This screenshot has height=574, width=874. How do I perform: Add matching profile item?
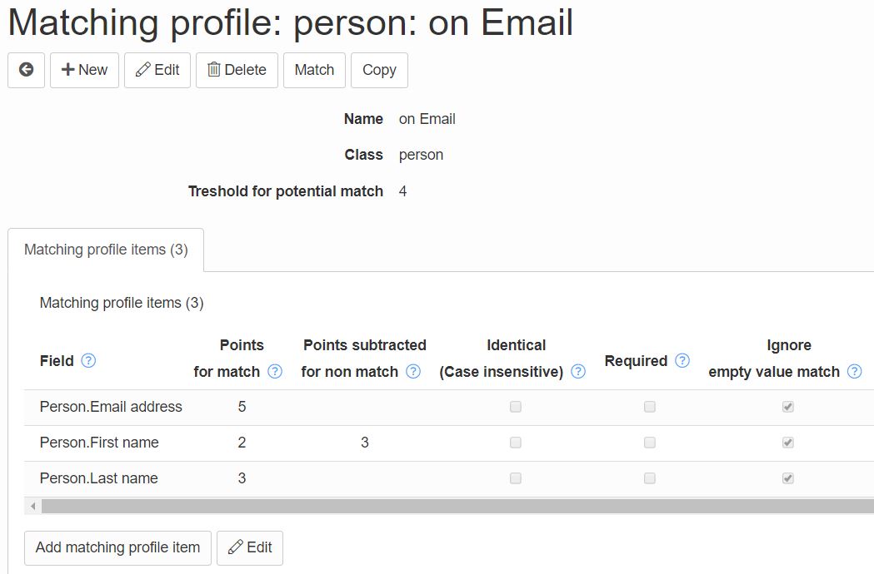117,548
